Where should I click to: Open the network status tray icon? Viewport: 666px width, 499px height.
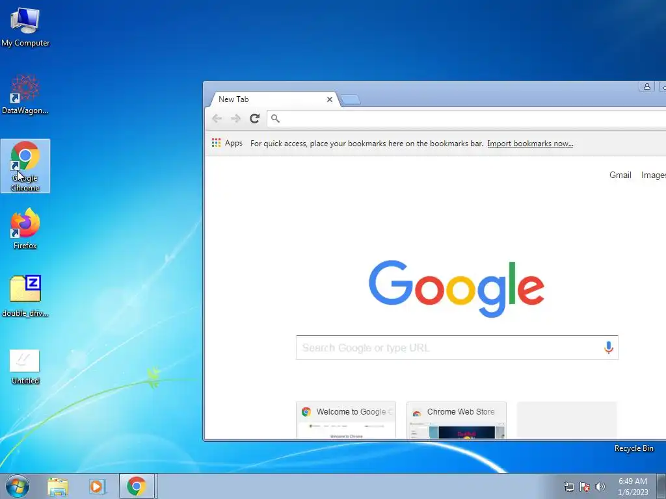568,487
